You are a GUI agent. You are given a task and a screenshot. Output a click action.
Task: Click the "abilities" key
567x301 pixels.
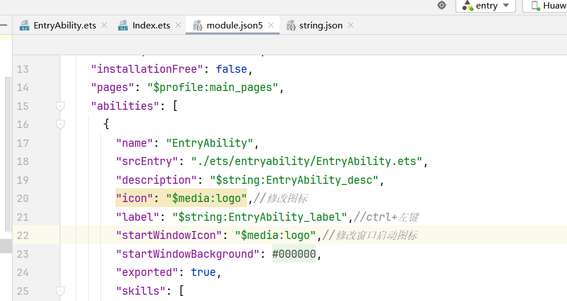(x=125, y=106)
